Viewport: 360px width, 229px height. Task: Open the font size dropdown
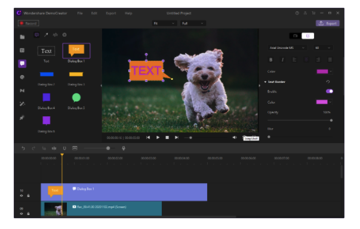click(323, 48)
